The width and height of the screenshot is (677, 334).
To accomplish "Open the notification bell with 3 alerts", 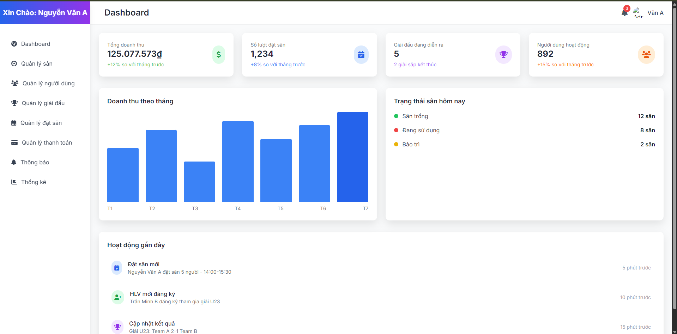I will tap(624, 12).
